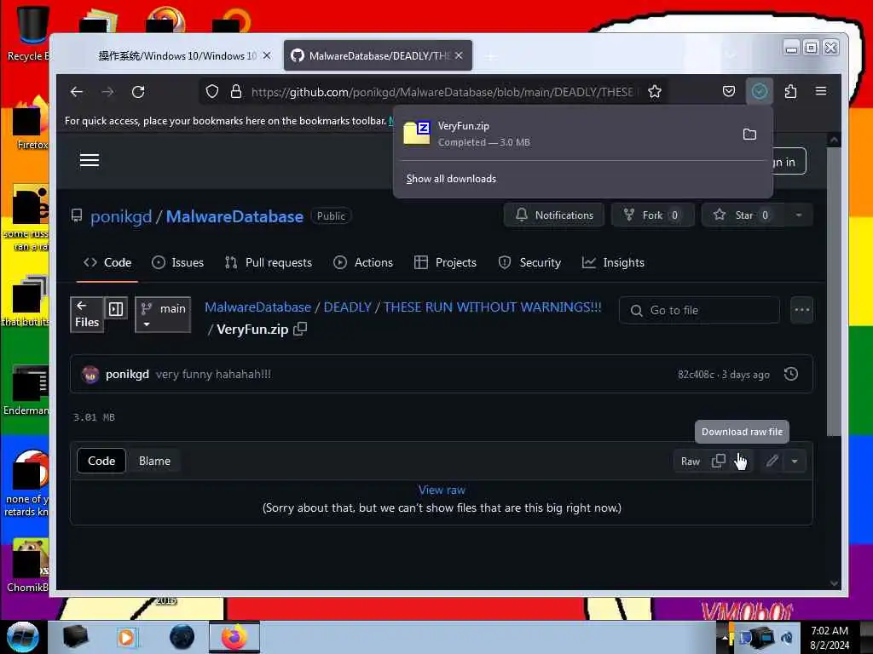The image size is (873, 654).
Task: Open the Insights tab
Action: [613, 262]
